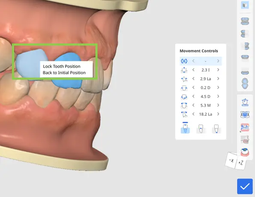Select labial/lingual translation icon (2.9 La)
Viewport: 255px width, 197px height.
click(184, 79)
